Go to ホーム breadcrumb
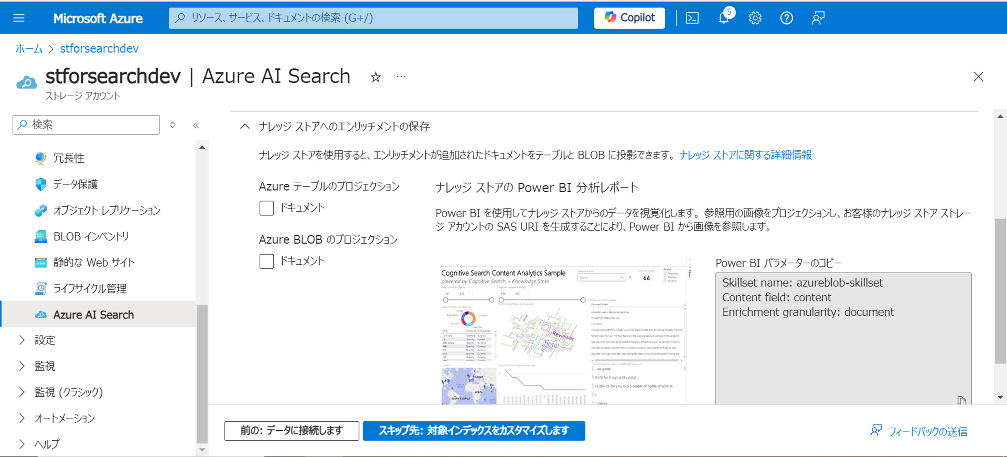The width and height of the screenshot is (1007, 457). click(x=29, y=48)
